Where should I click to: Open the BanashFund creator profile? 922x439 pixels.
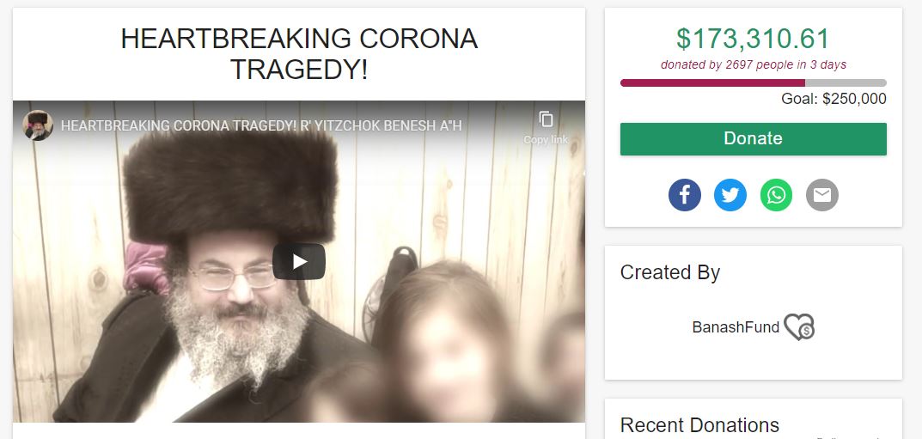point(736,327)
